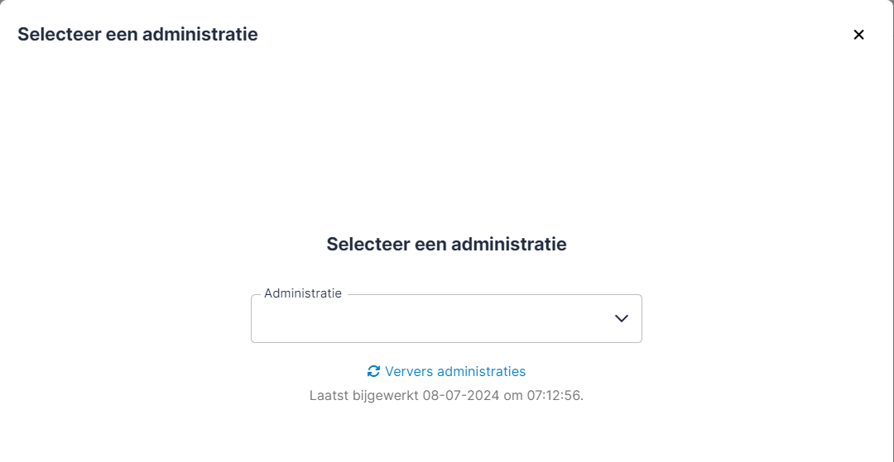Click the sync icon beside Ververs administraties
This screenshot has width=894, height=462.
tap(373, 371)
